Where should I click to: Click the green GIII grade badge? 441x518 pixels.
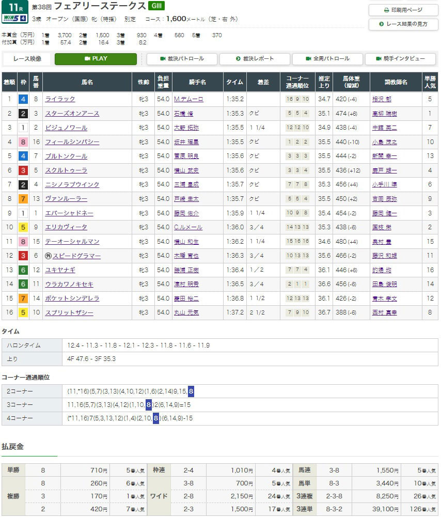coord(156,6)
